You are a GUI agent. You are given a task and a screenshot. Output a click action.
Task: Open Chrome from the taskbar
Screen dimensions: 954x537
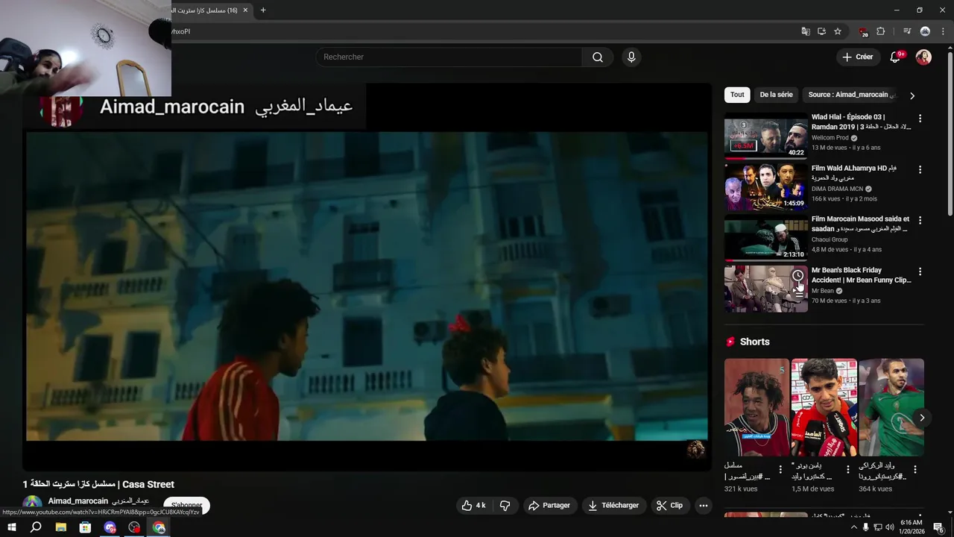click(159, 528)
